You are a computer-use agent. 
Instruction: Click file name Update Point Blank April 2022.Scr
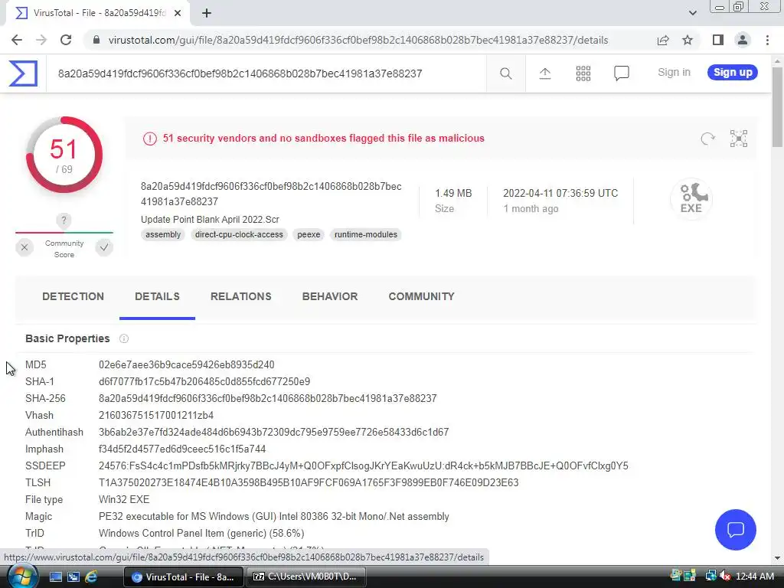[x=210, y=220]
